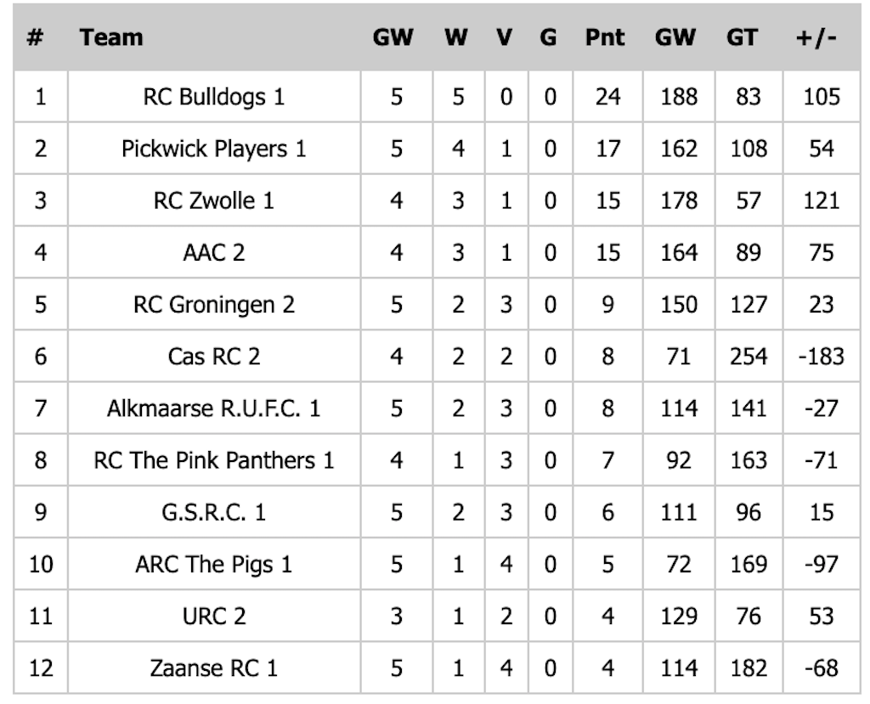Screen dimensions: 870x704
Task: Click ARC The Pigs 1 team name
Action: (213, 564)
